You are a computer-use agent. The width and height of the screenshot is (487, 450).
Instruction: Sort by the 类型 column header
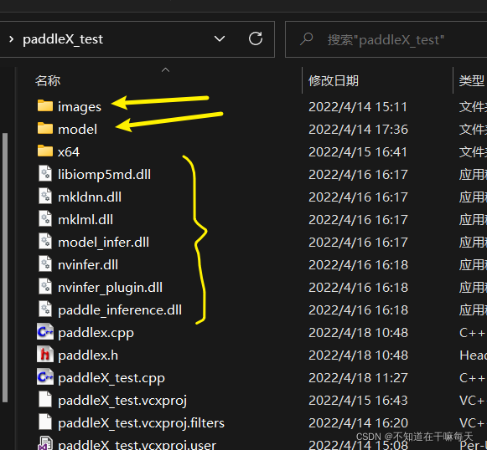(472, 81)
